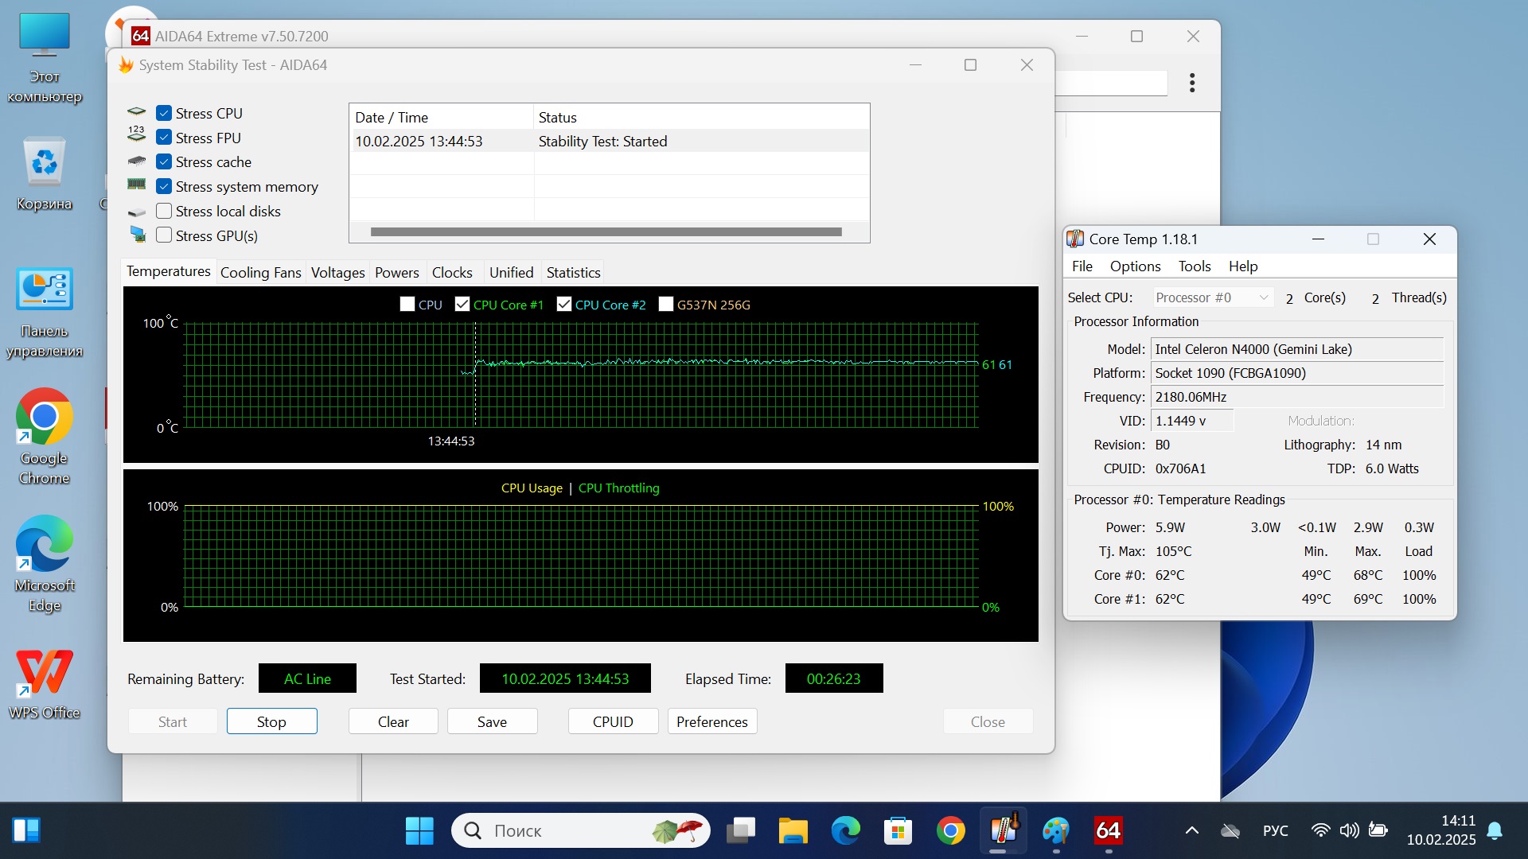Open the Paint taskbar icon

click(x=1056, y=831)
